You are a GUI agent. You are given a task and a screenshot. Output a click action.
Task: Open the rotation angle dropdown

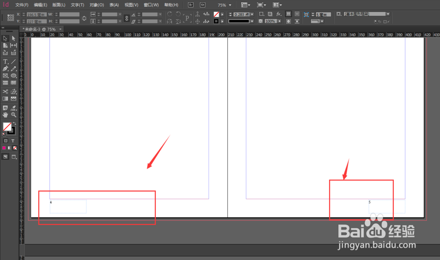(x=160, y=15)
